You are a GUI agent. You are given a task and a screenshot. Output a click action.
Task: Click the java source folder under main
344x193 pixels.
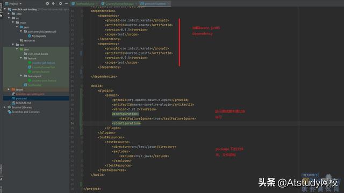pos(24,27)
